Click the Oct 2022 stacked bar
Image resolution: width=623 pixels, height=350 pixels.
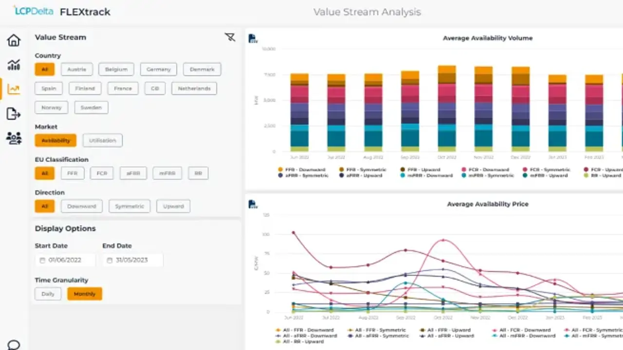coord(447,108)
